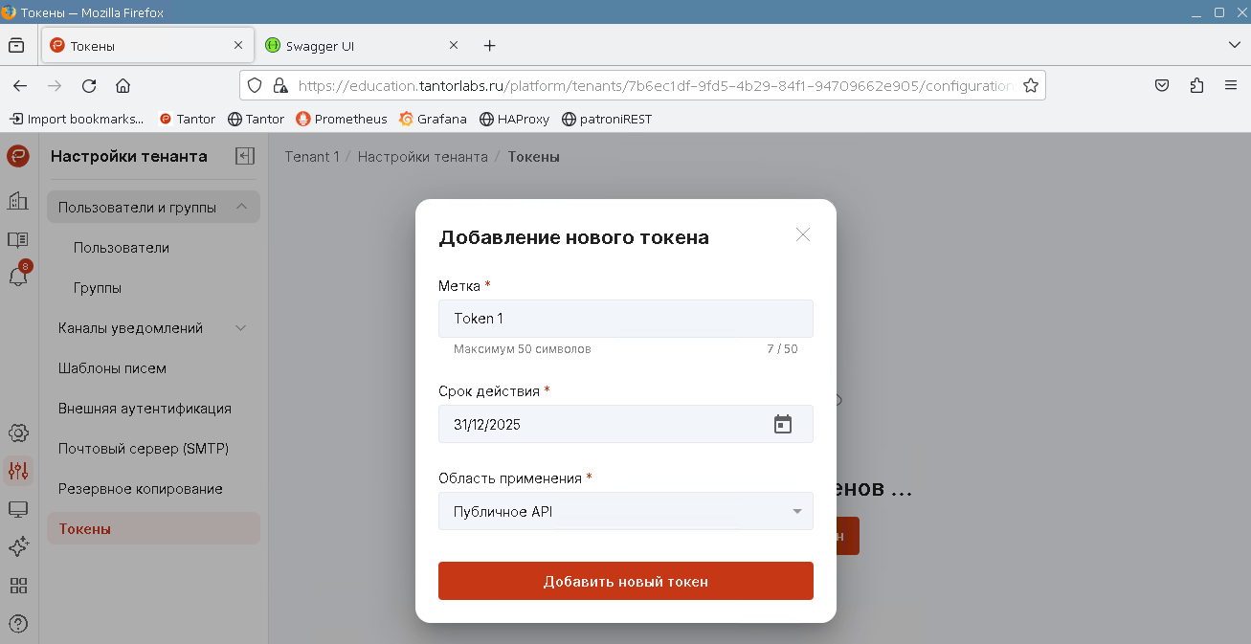Open the monitor icon in left sidebar
The width and height of the screenshot is (1251, 644).
pyautogui.click(x=17, y=509)
